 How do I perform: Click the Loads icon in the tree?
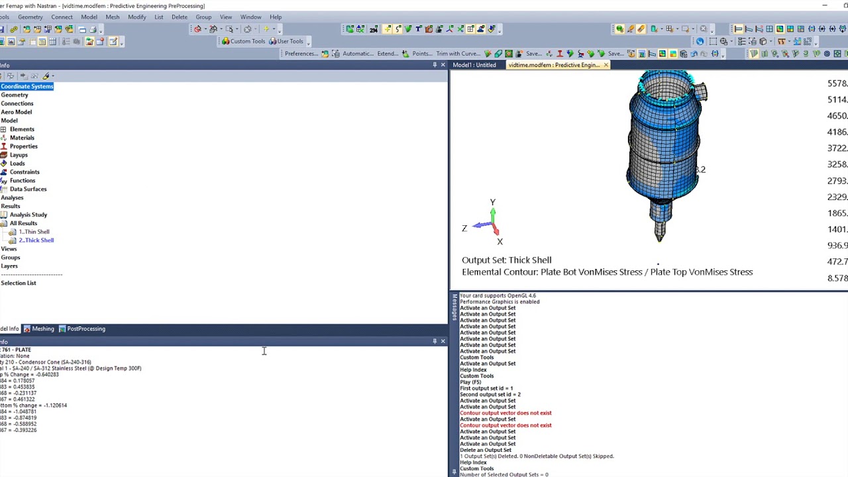(x=3, y=164)
